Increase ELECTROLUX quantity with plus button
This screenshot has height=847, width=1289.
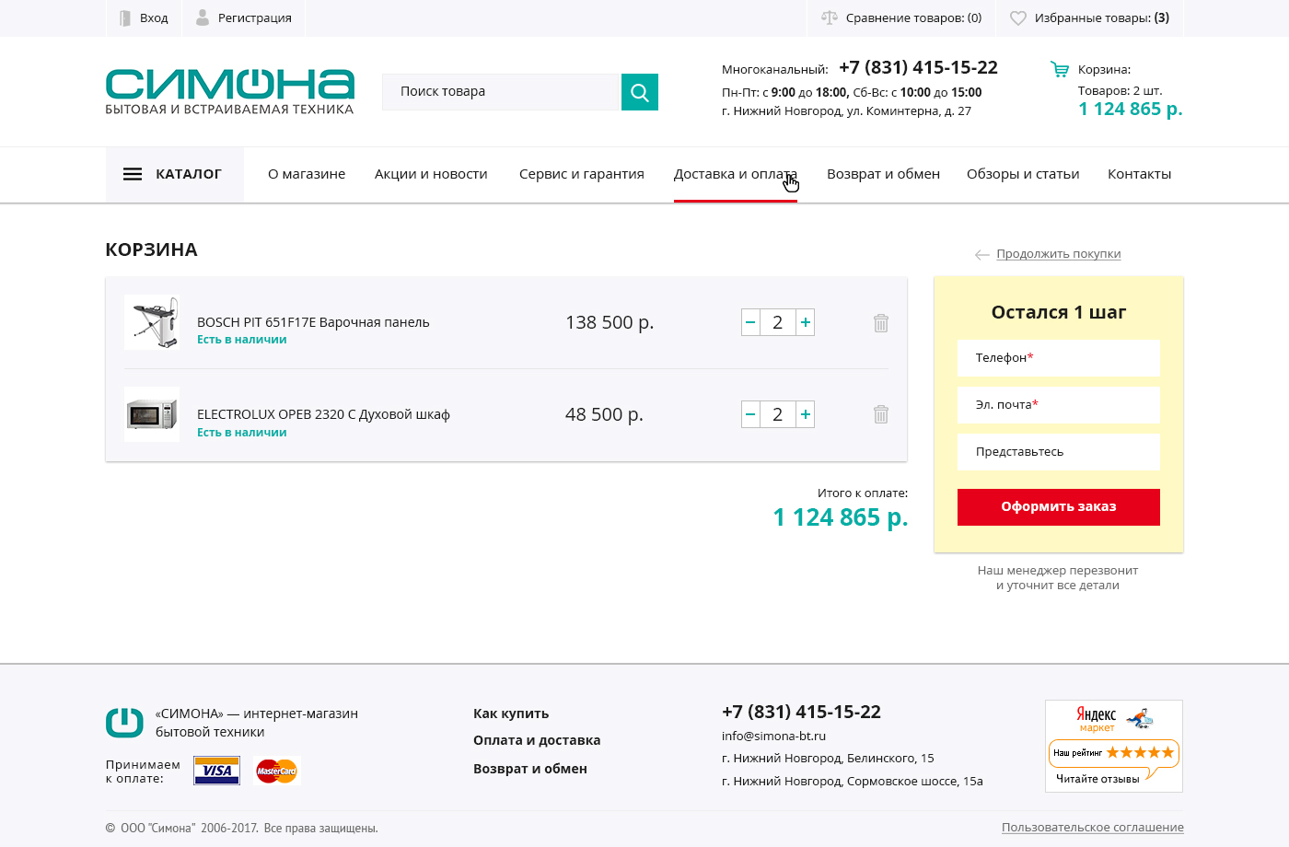806,414
